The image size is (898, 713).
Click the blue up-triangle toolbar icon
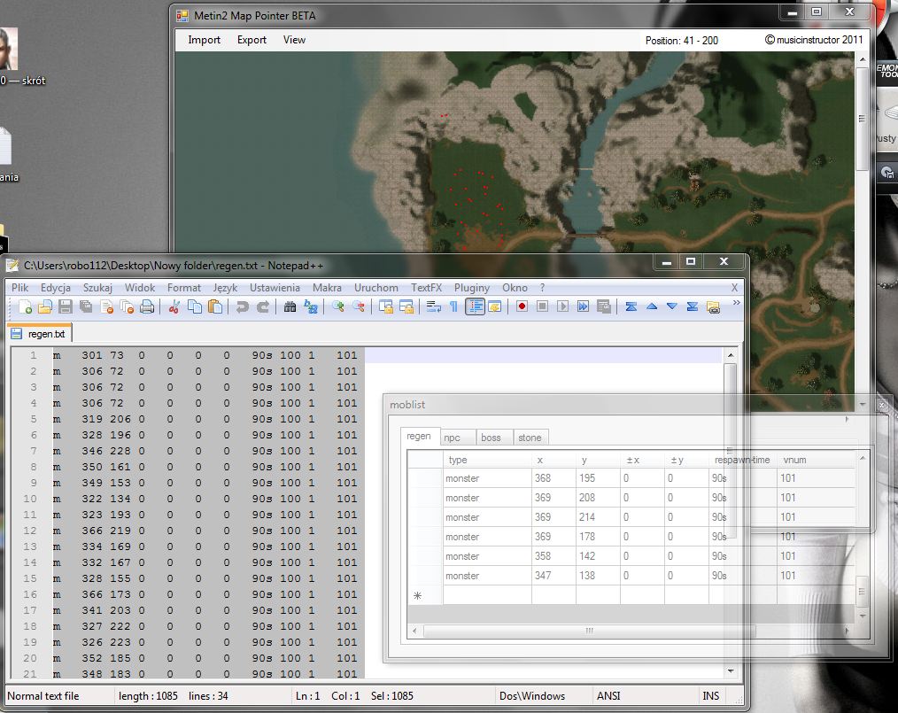pyautogui.click(x=652, y=307)
